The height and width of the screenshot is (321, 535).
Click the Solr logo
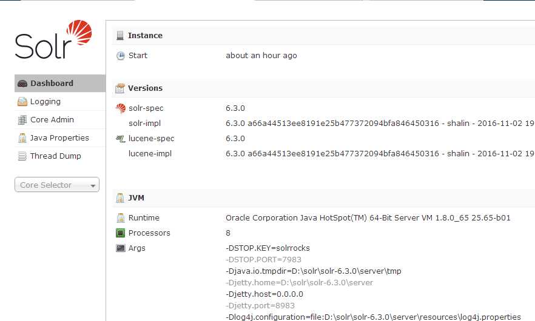pos(53,39)
